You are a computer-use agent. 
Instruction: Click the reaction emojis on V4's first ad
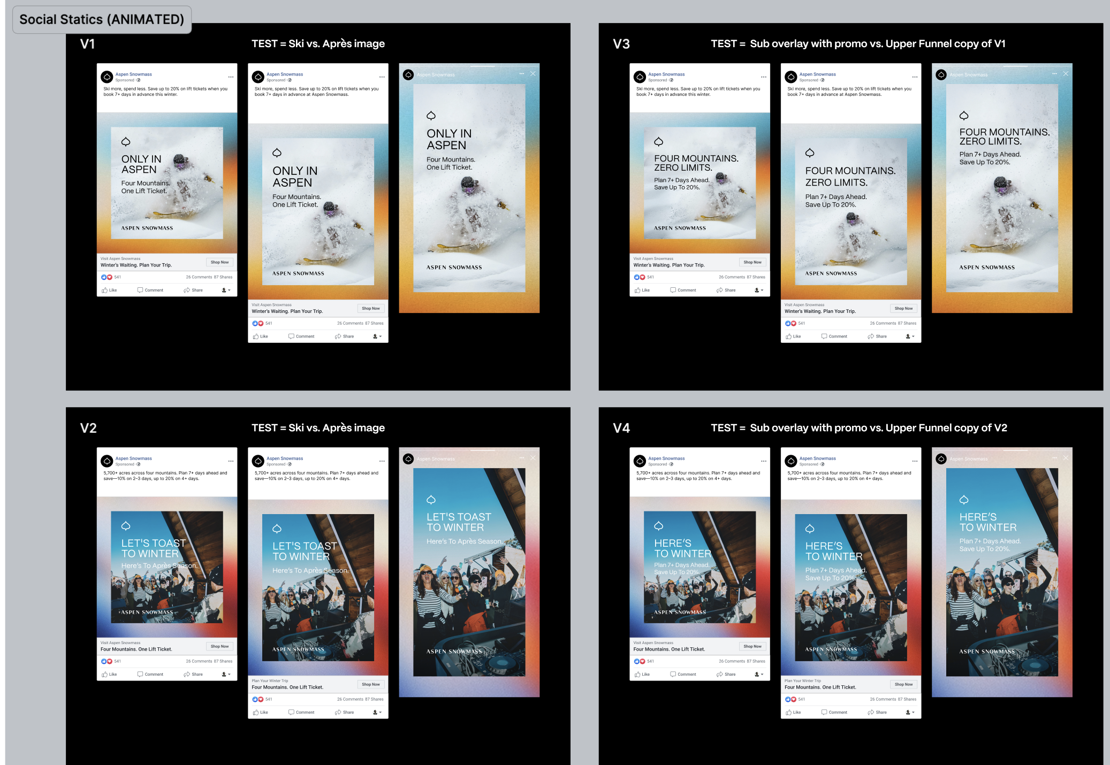[639, 661]
